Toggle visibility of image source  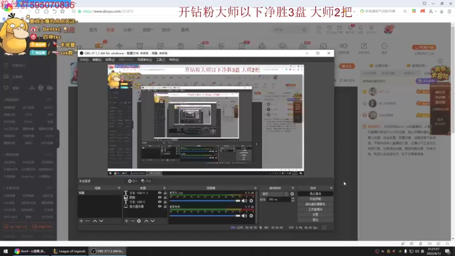(160, 197)
